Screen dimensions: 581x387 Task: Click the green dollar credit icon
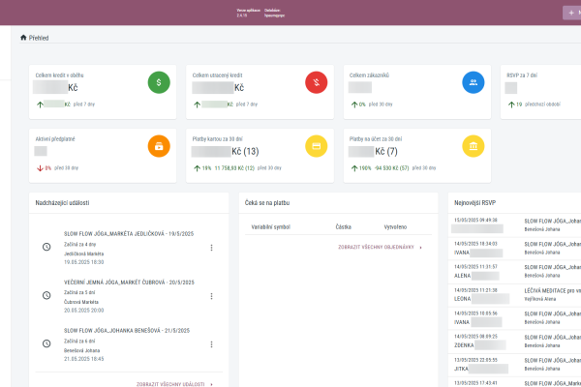pos(159,82)
